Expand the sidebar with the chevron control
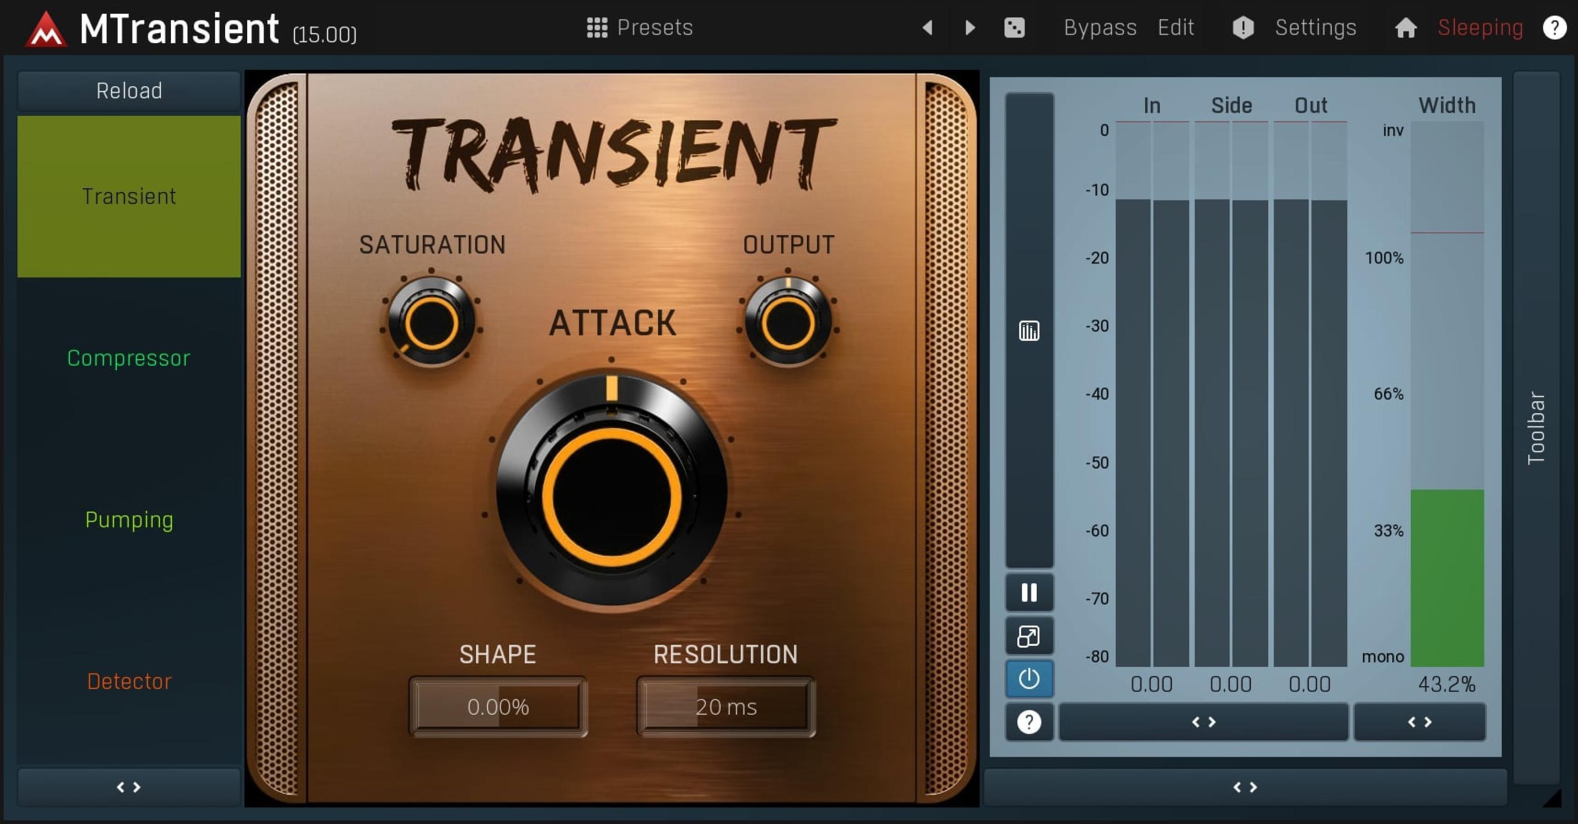 click(129, 787)
